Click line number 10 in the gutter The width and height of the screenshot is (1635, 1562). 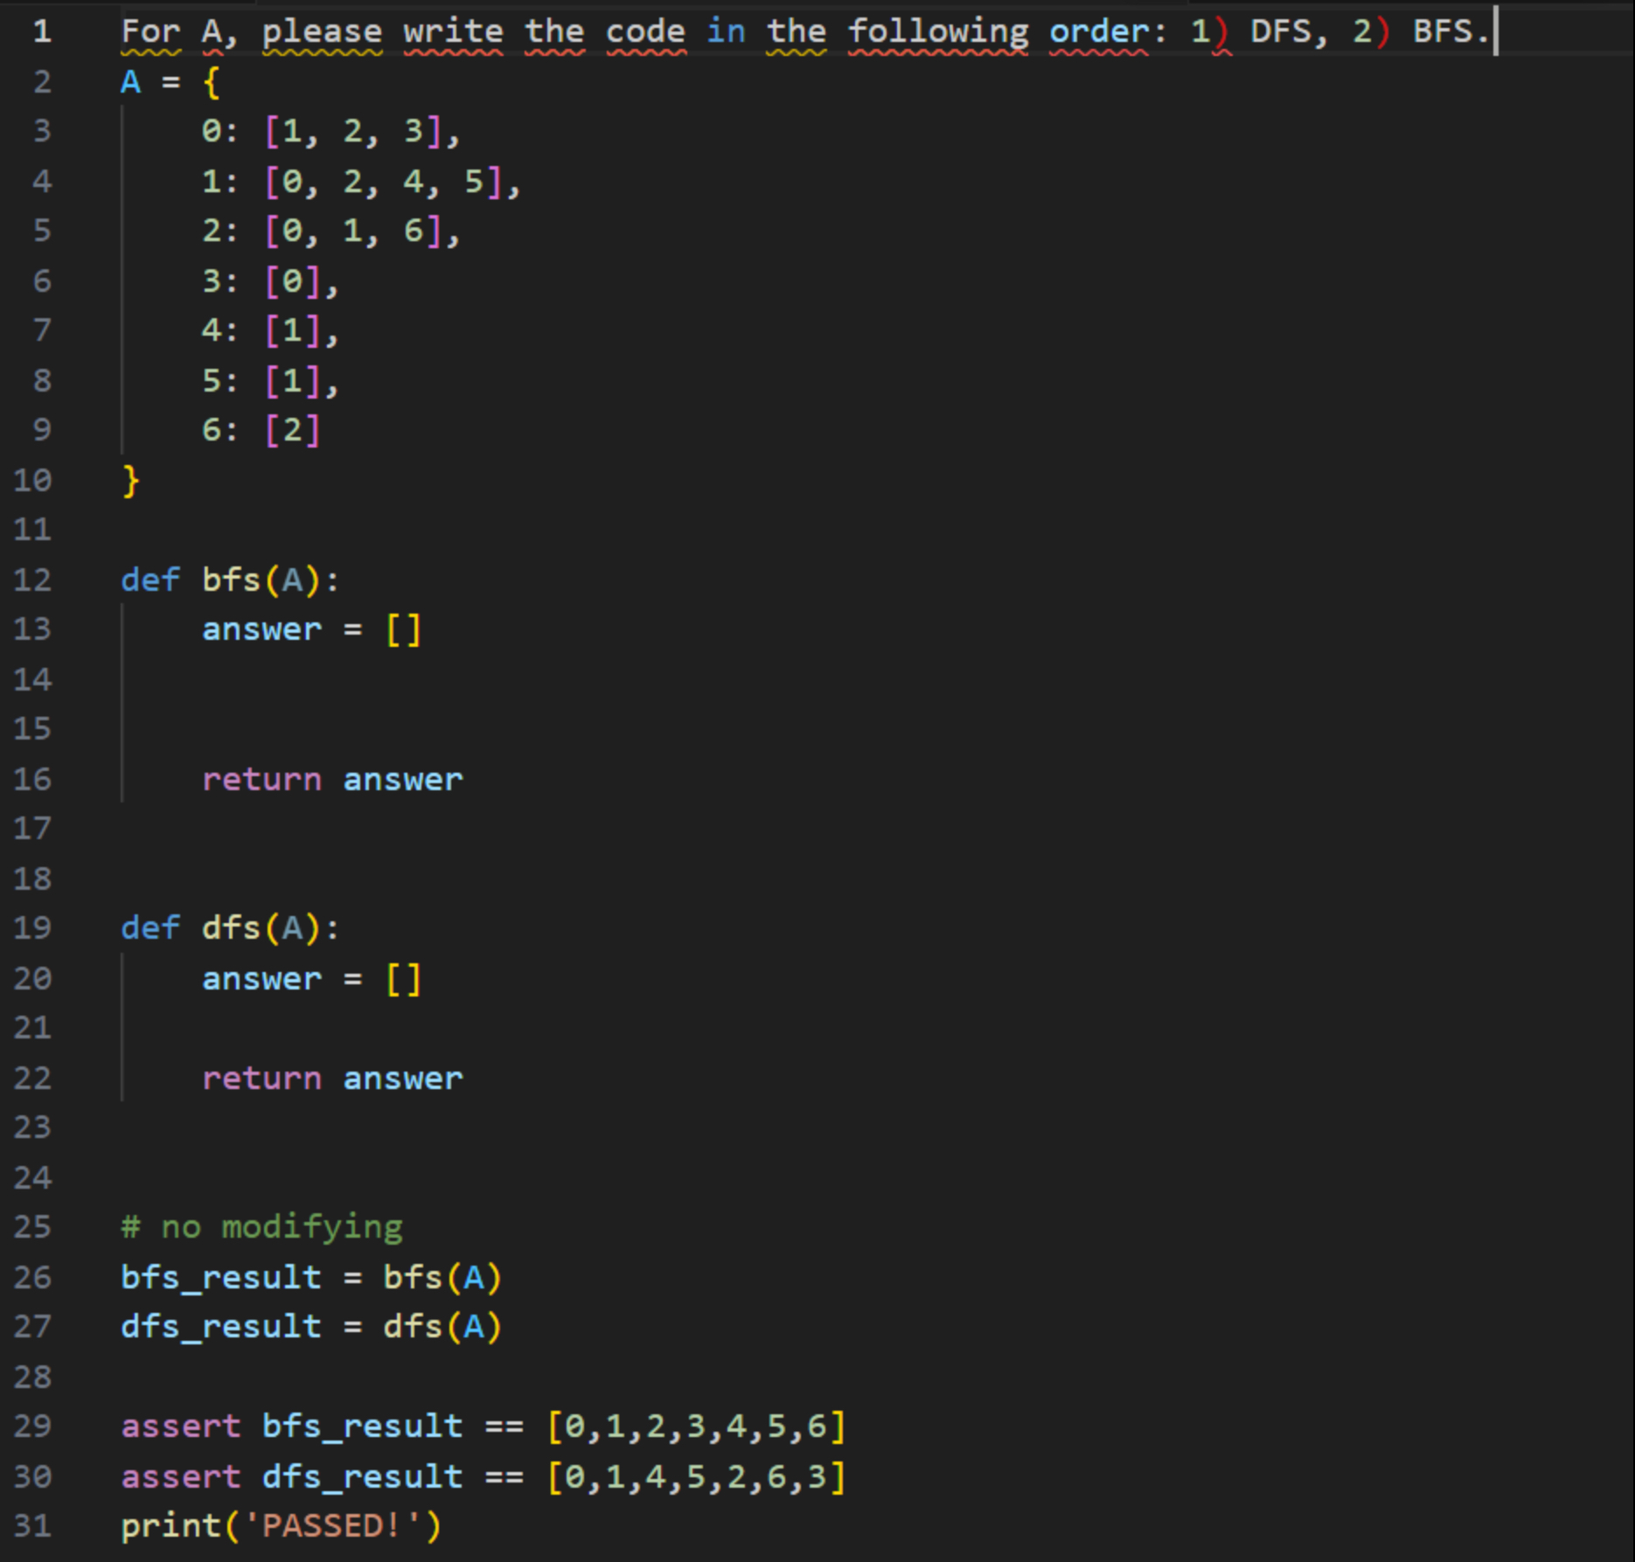click(33, 479)
